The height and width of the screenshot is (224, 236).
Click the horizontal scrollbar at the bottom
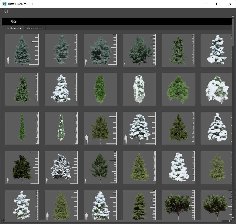tap(117, 221)
